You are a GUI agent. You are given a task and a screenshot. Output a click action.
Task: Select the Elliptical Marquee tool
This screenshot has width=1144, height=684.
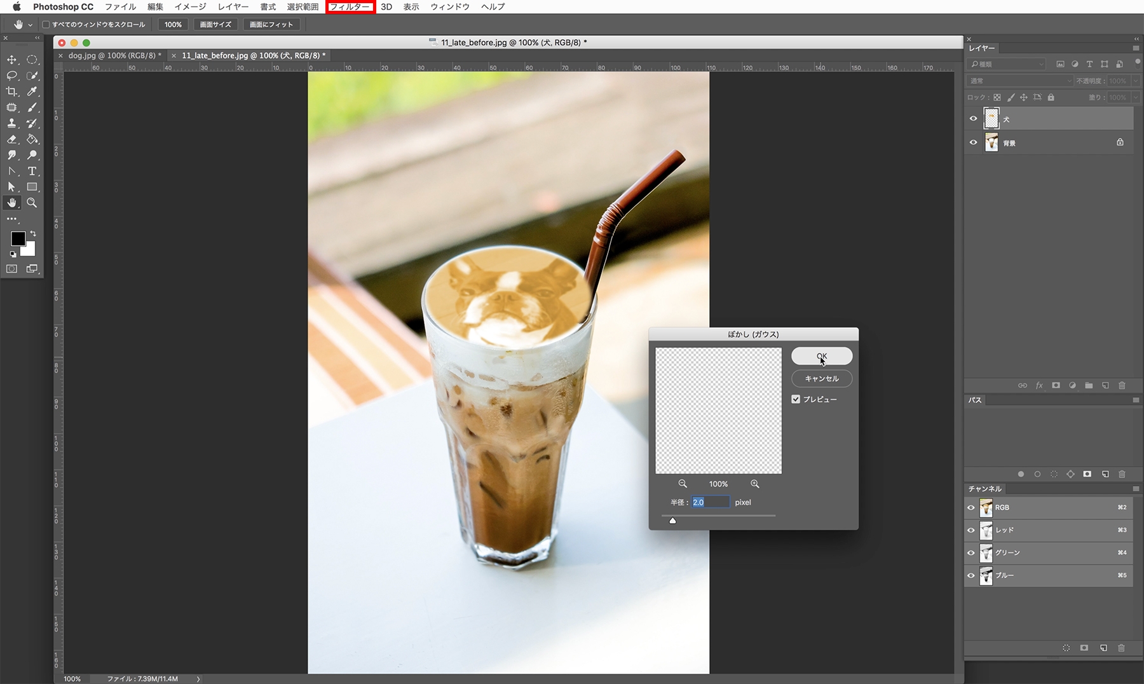pos(32,60)
